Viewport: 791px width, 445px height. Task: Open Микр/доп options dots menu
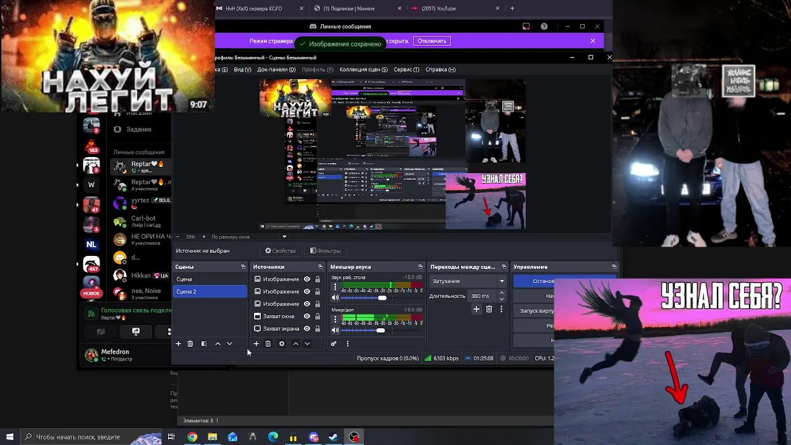tap(335, 320)
